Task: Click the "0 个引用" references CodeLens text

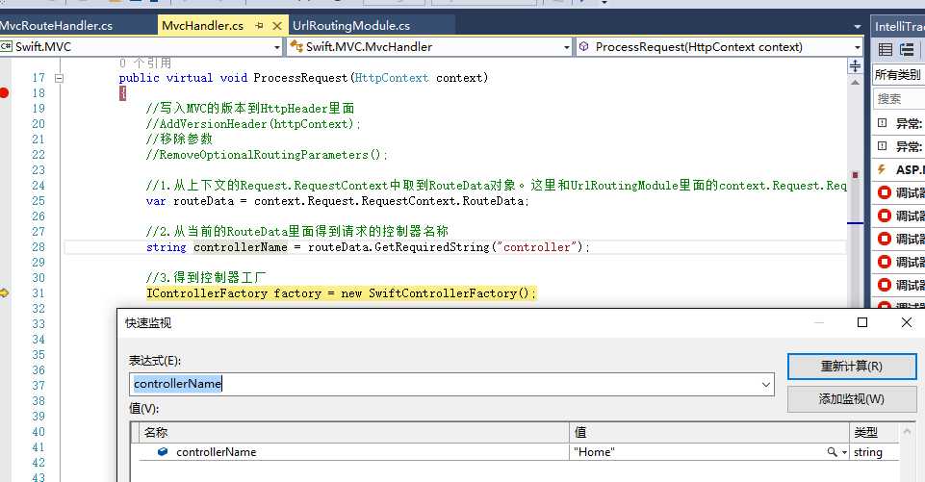Action: [145, 63]
